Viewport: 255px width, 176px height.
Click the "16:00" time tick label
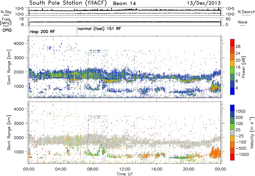[x=157, y=169]
